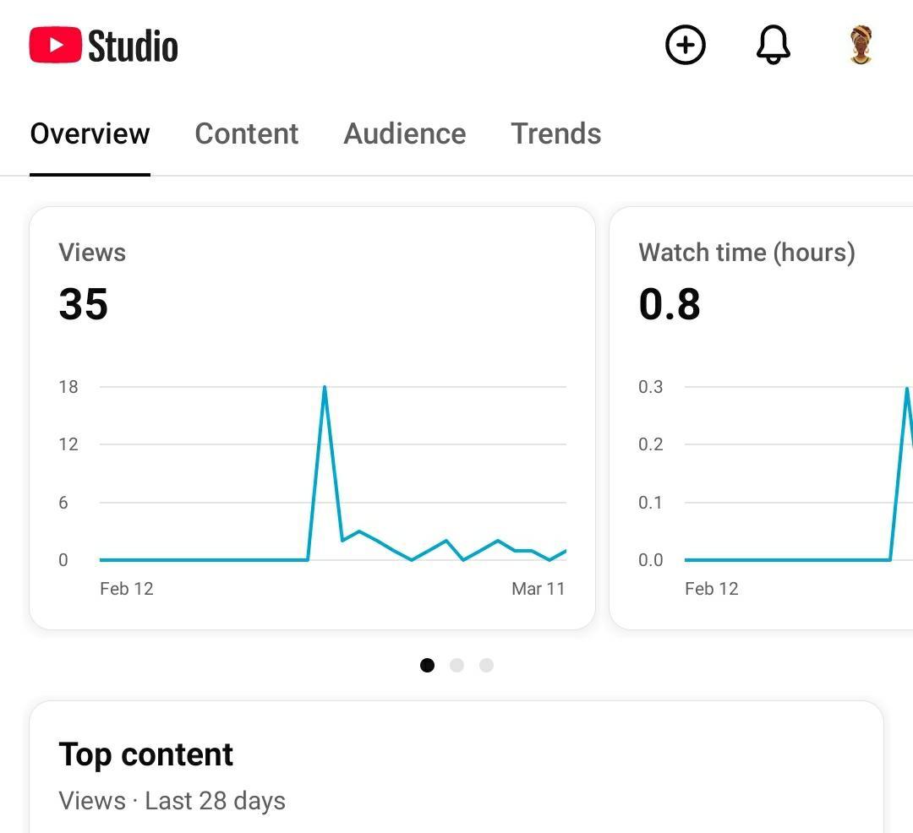This screenshot has height=833, width=913.
Task: Select the second carousel page dot
Action: coord(456,665)
